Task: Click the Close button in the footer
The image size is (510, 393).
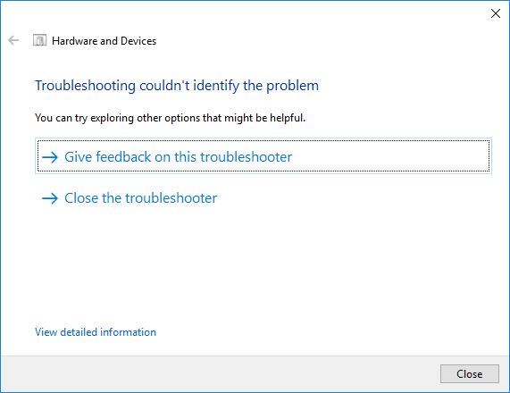Action: coord(469,374)
